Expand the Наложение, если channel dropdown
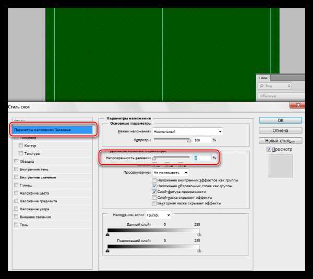Viewport: 313px width, 279px height. [x=158, y=215]
